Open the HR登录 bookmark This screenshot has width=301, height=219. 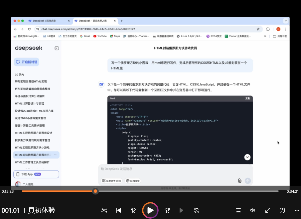pyautogui.click(x=49, y=36)
